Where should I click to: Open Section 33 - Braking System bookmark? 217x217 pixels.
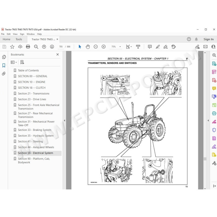tap(35, 130)
